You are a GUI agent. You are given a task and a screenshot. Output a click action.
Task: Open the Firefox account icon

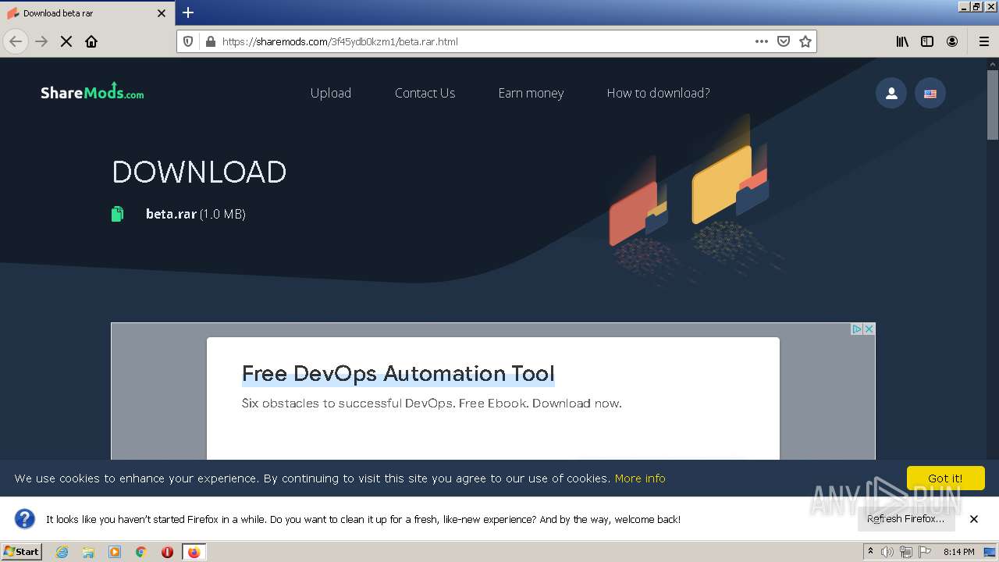click(x=952, y=41)
